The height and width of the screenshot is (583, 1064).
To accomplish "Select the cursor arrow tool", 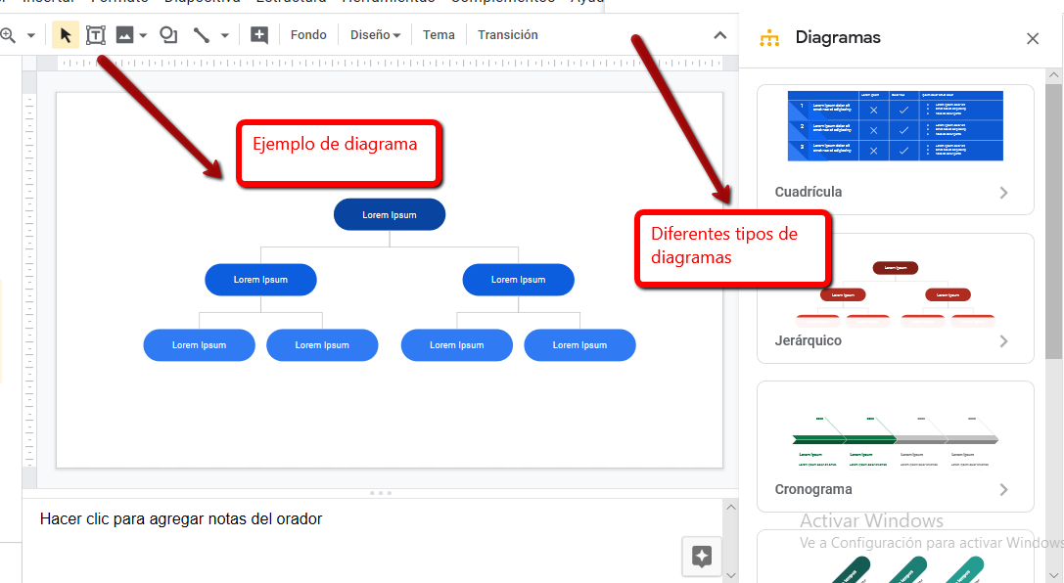I will click(x=66, y=35).
